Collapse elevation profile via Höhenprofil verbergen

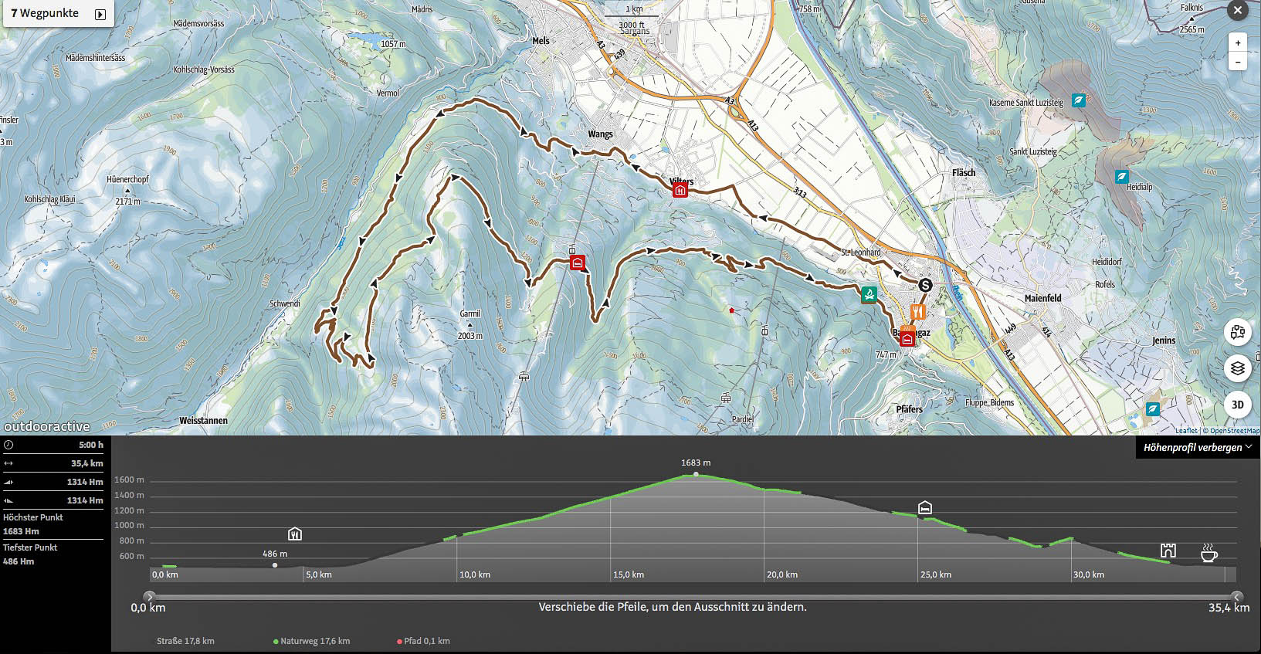pyautogui.click(x=1197, y=447)
